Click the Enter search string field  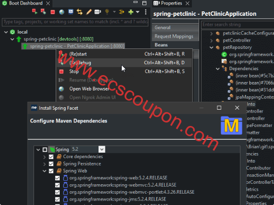pyautogui.click(x=238, y=25)
